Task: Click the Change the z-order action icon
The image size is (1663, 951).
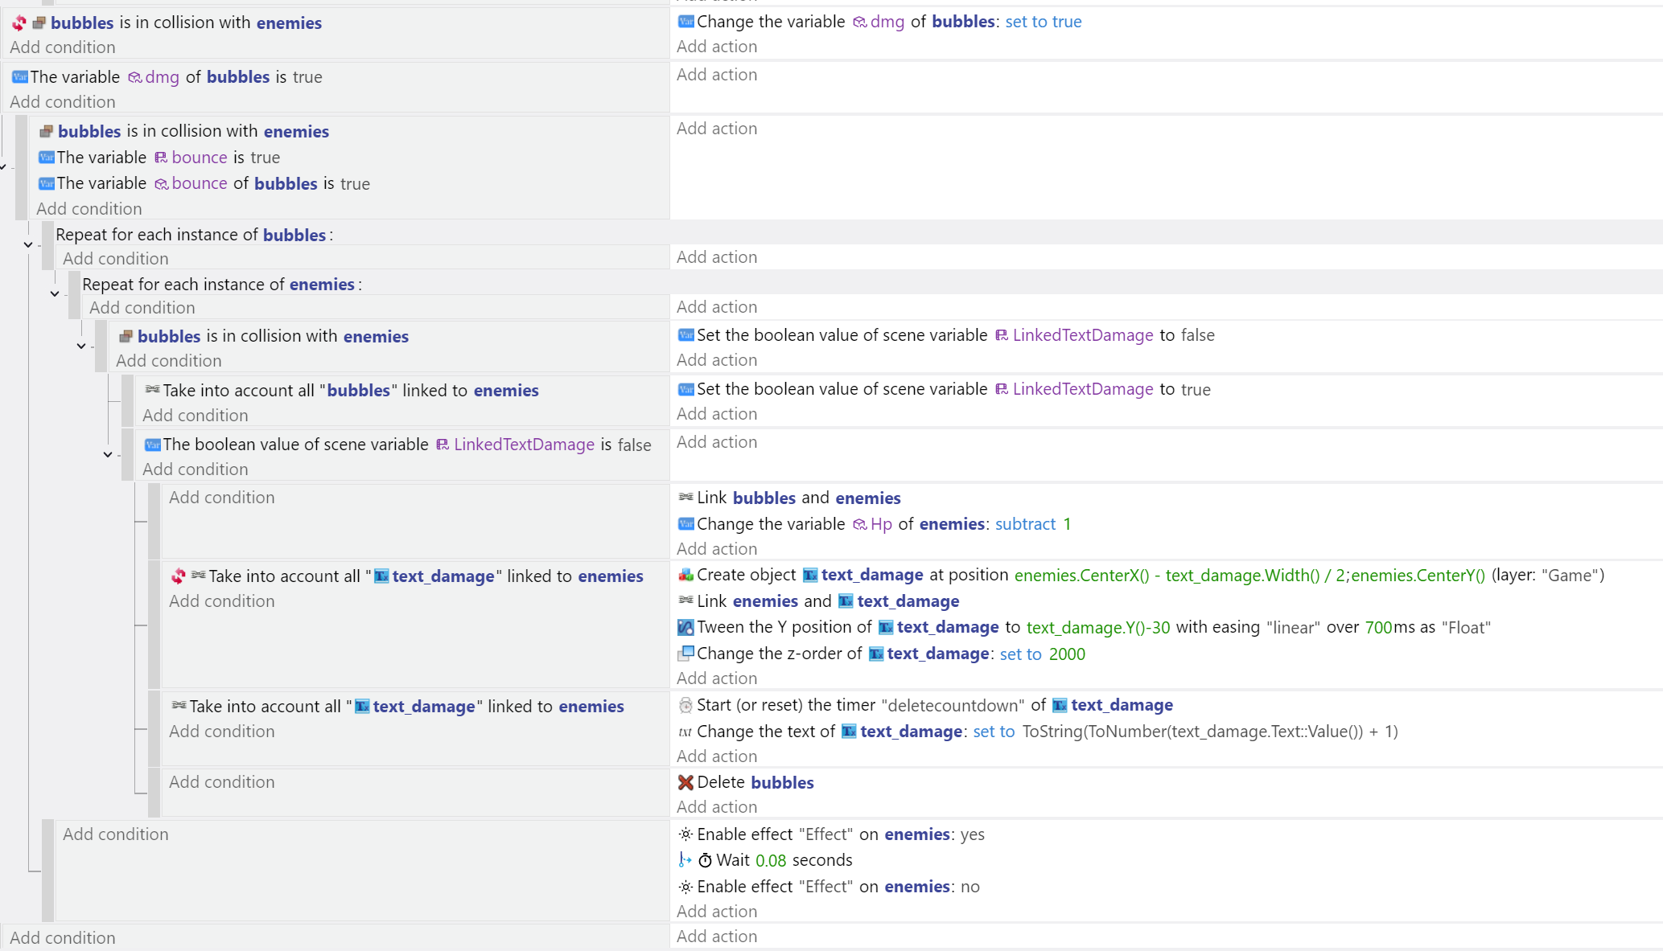Action: [x=685, y=654]
